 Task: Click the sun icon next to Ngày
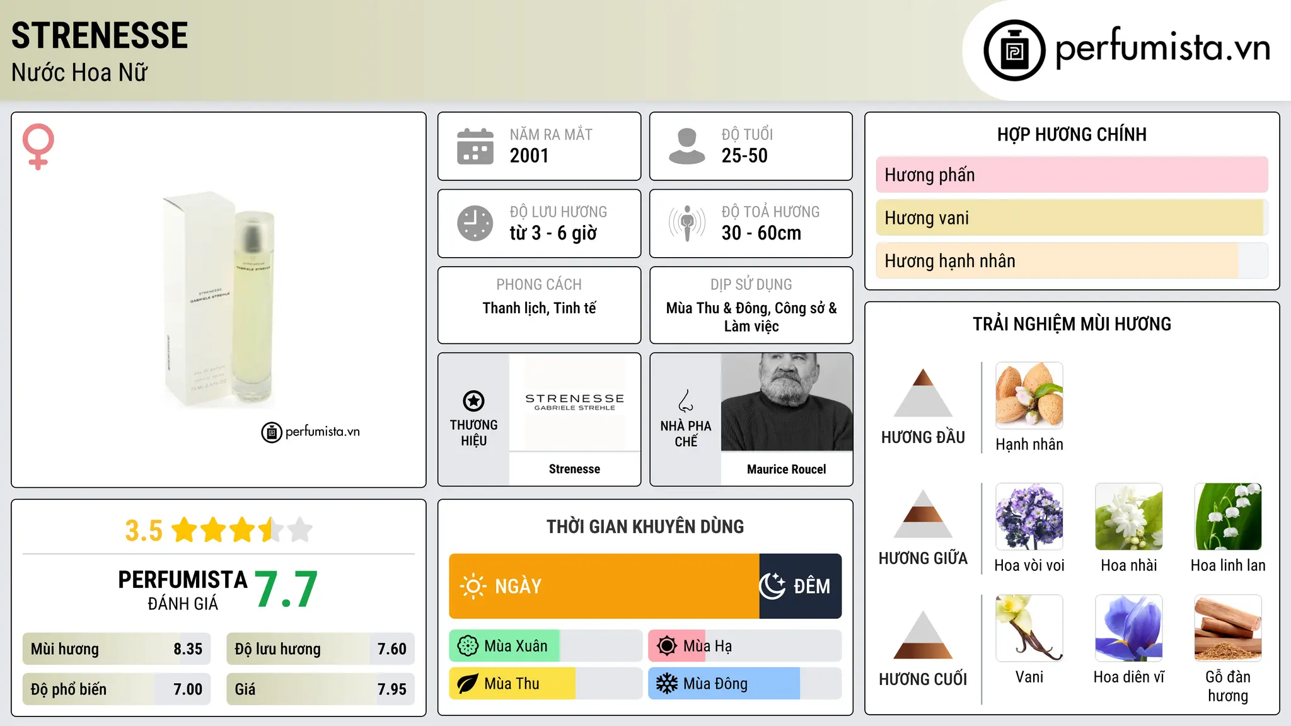[473, 586]
